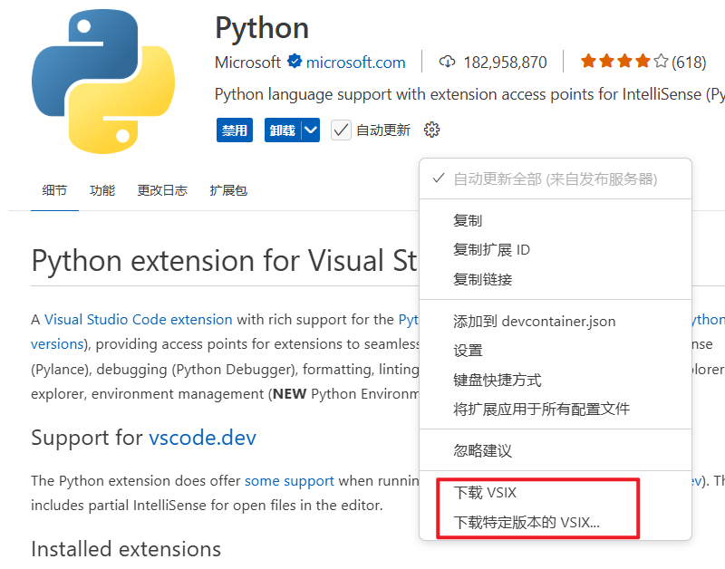
Task: Toggle the 自动更新 checkbox
Action: [341, 130]
